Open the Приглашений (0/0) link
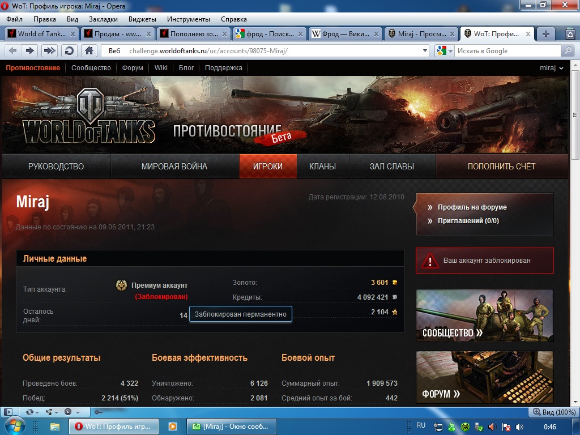Viewport: 580px width, 435px height. 468,221
